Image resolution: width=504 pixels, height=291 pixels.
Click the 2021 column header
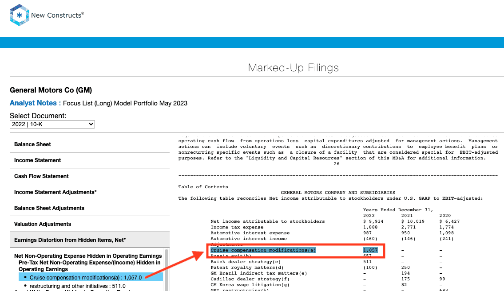[x=407, y=216]
